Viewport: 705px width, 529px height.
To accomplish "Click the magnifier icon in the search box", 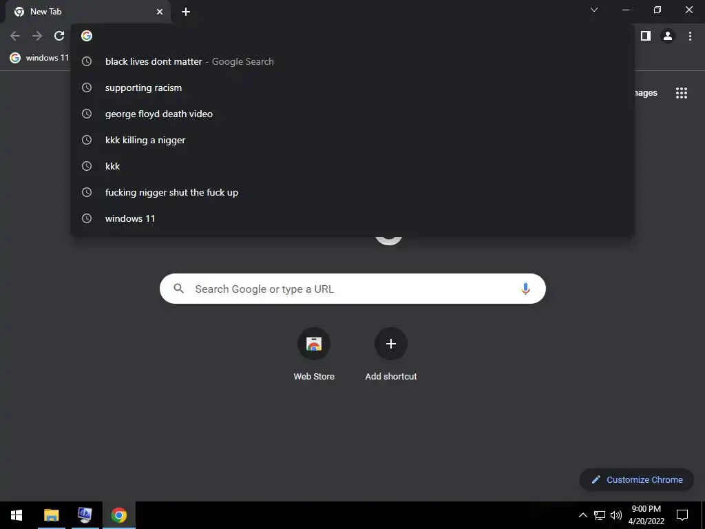I will [x=178, y=289].
